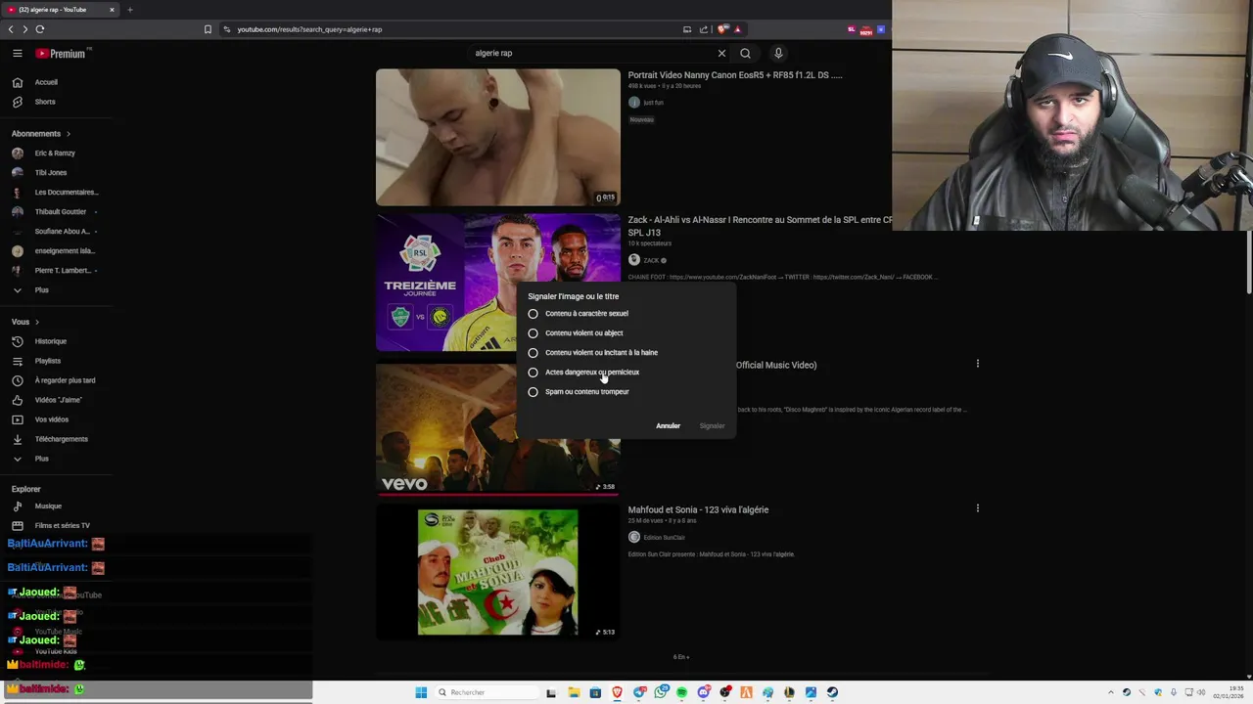Click the Brave Rewards triangle icon
Viewport: 1253px width, 704px height.
pyautogui.click(x=737, y=29)
